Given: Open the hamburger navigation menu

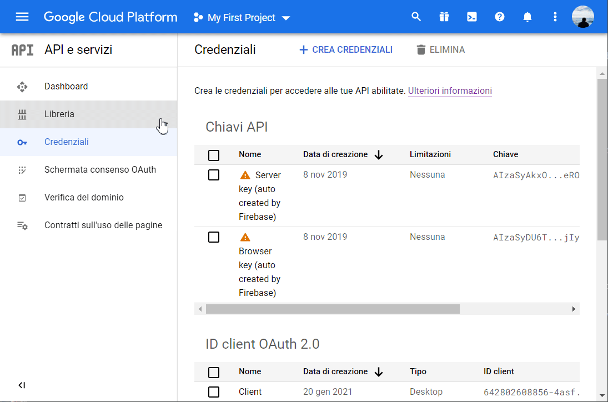Looking at the screenshot, I should 22,17.
